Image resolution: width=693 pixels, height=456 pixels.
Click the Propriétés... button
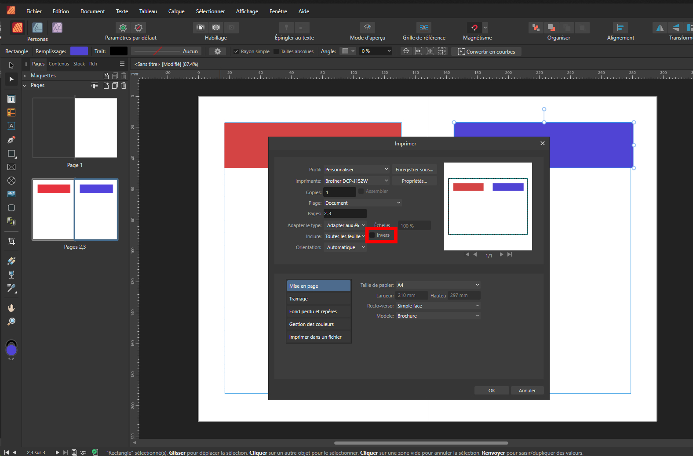click(414, 181)
